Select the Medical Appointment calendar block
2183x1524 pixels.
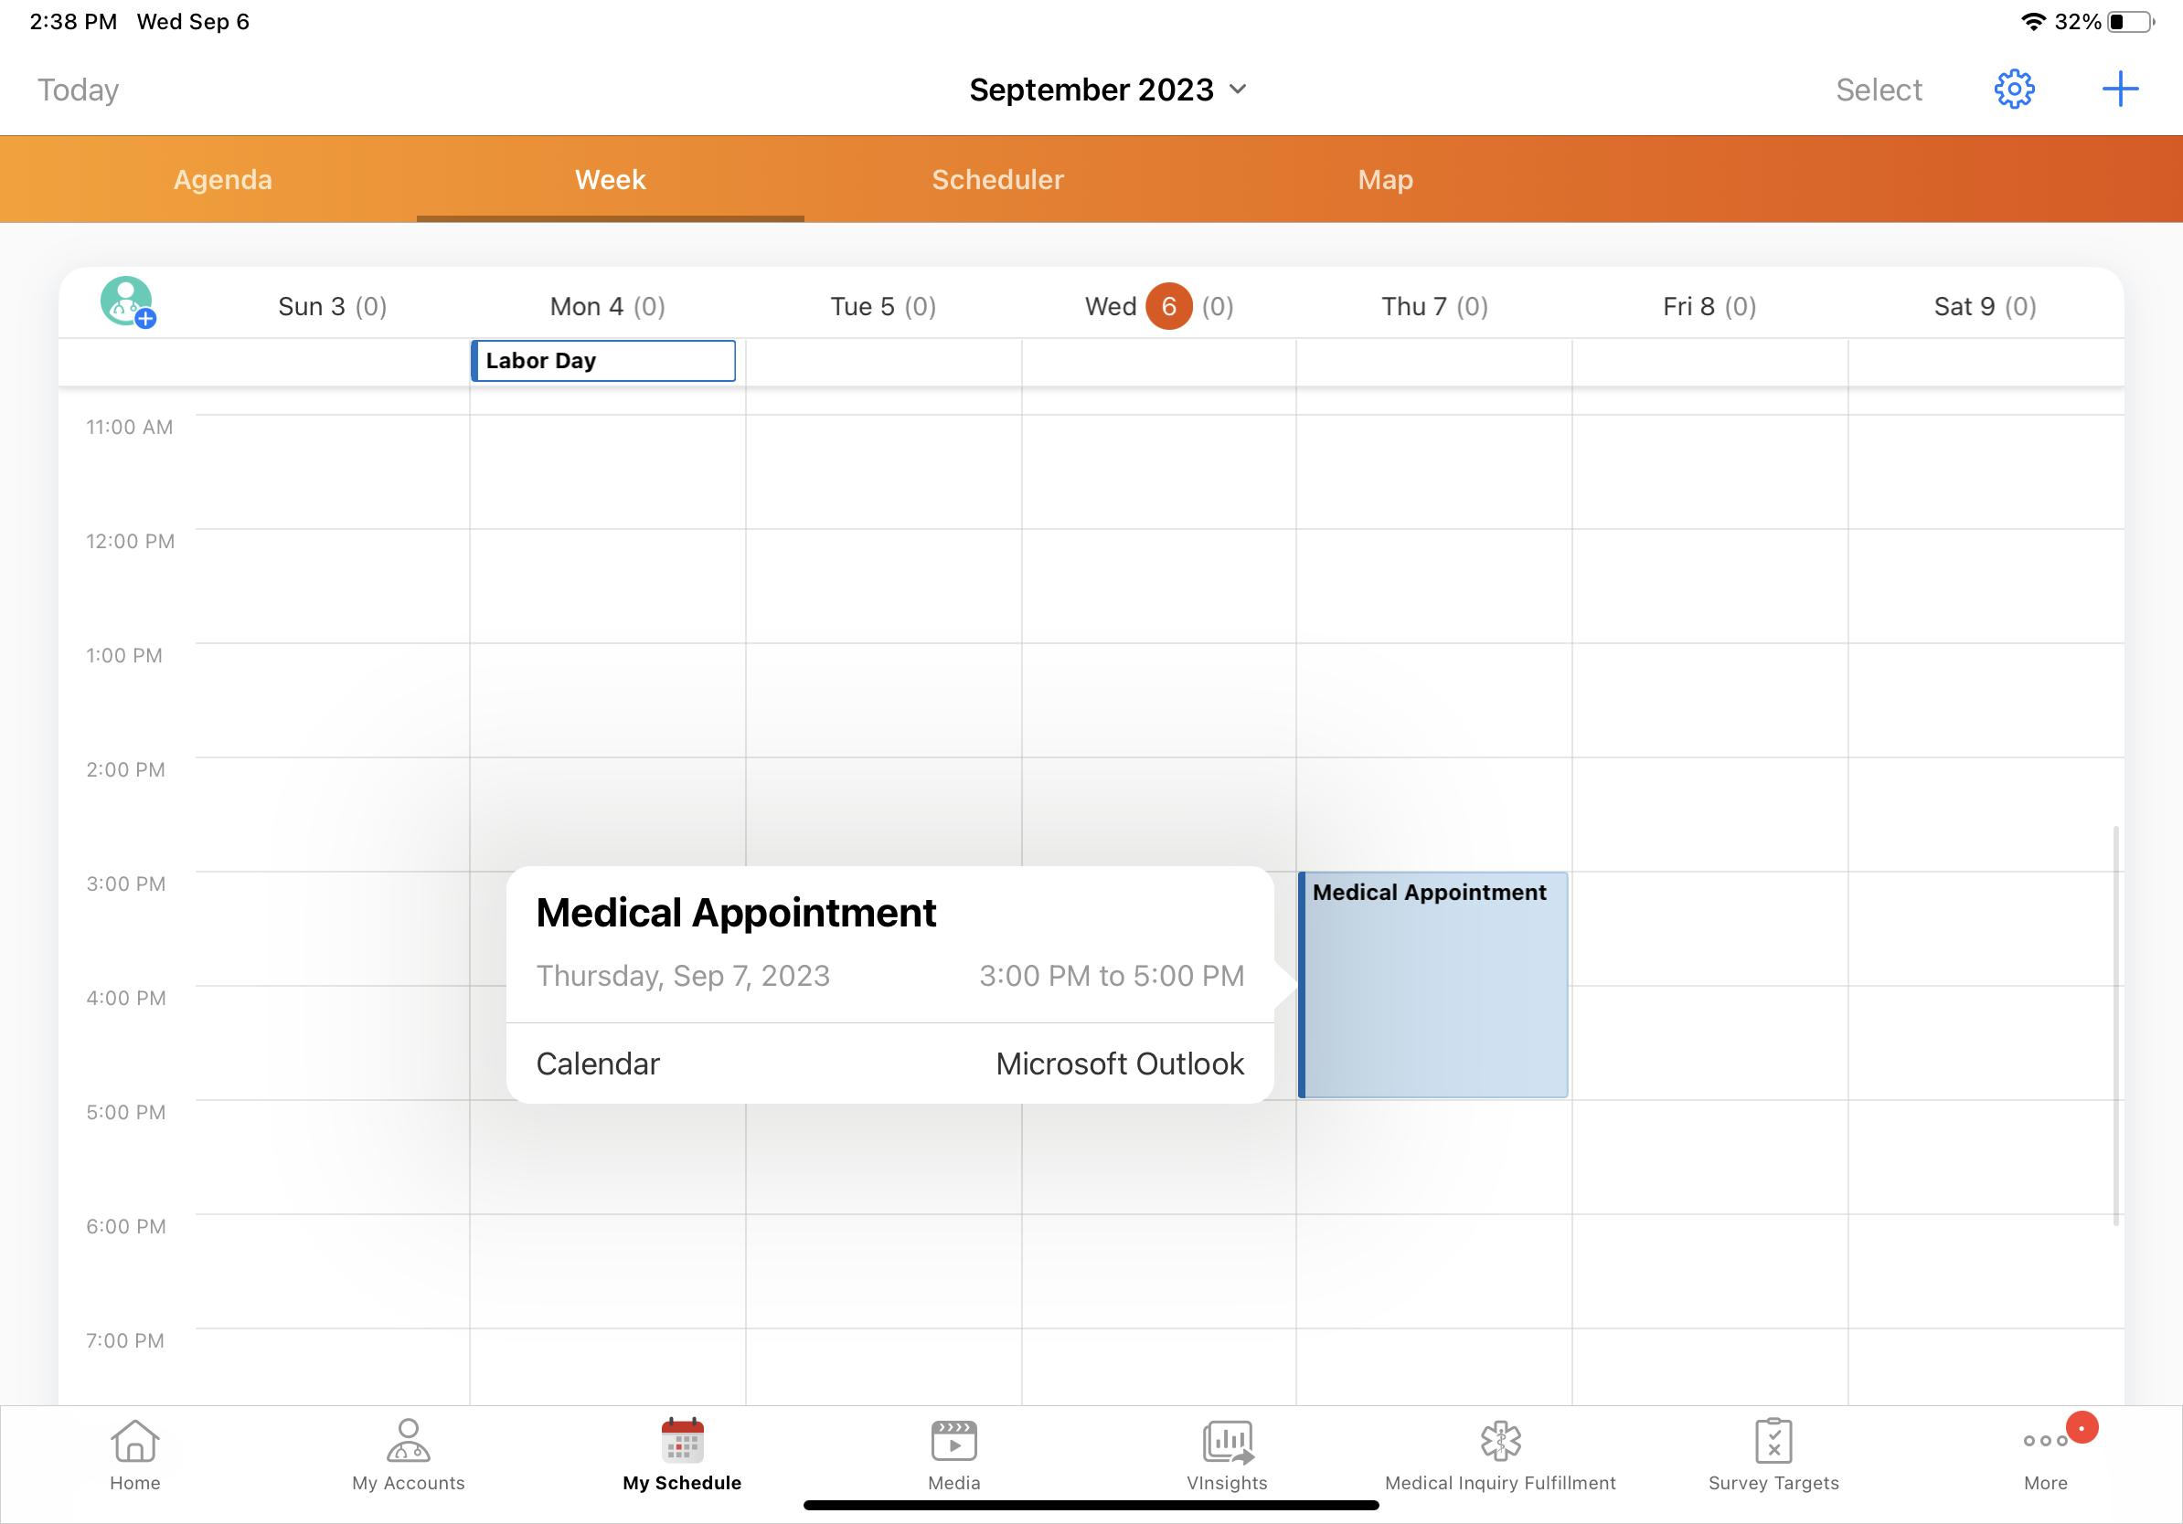pyautogui.click(x=1432, y=984)
